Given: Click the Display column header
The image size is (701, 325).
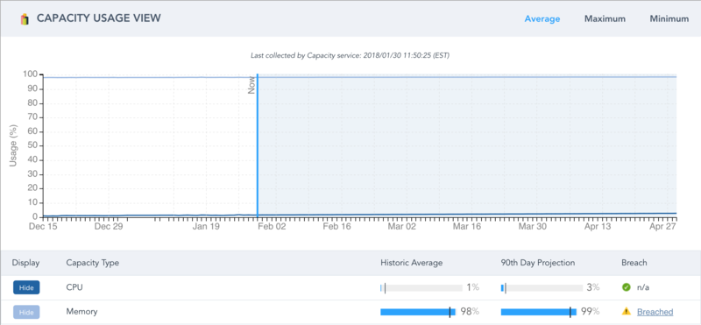Looking at the screenshot, I should click(x=25, y=263).
